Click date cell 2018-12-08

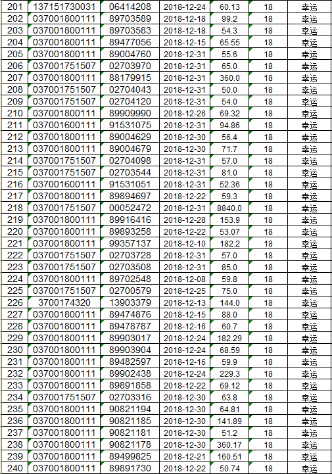coord(185,279)
